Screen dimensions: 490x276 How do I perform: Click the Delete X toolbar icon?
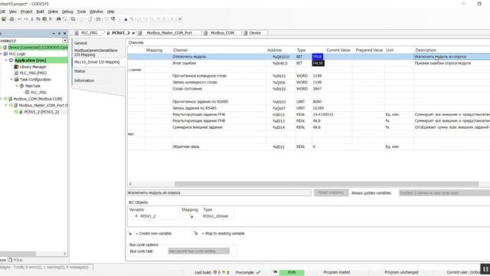51,19
